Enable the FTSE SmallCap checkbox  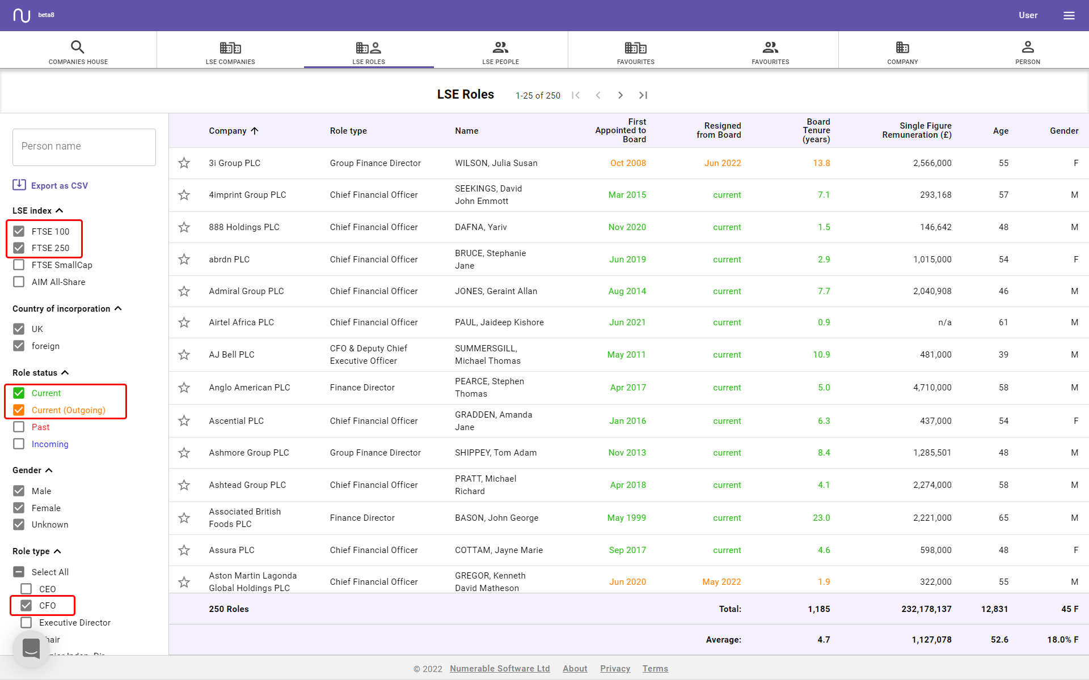19,265
